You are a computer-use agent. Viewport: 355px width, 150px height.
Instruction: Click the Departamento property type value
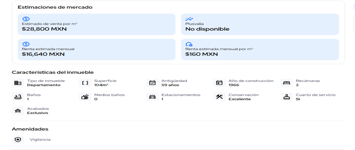coord(44,85)
